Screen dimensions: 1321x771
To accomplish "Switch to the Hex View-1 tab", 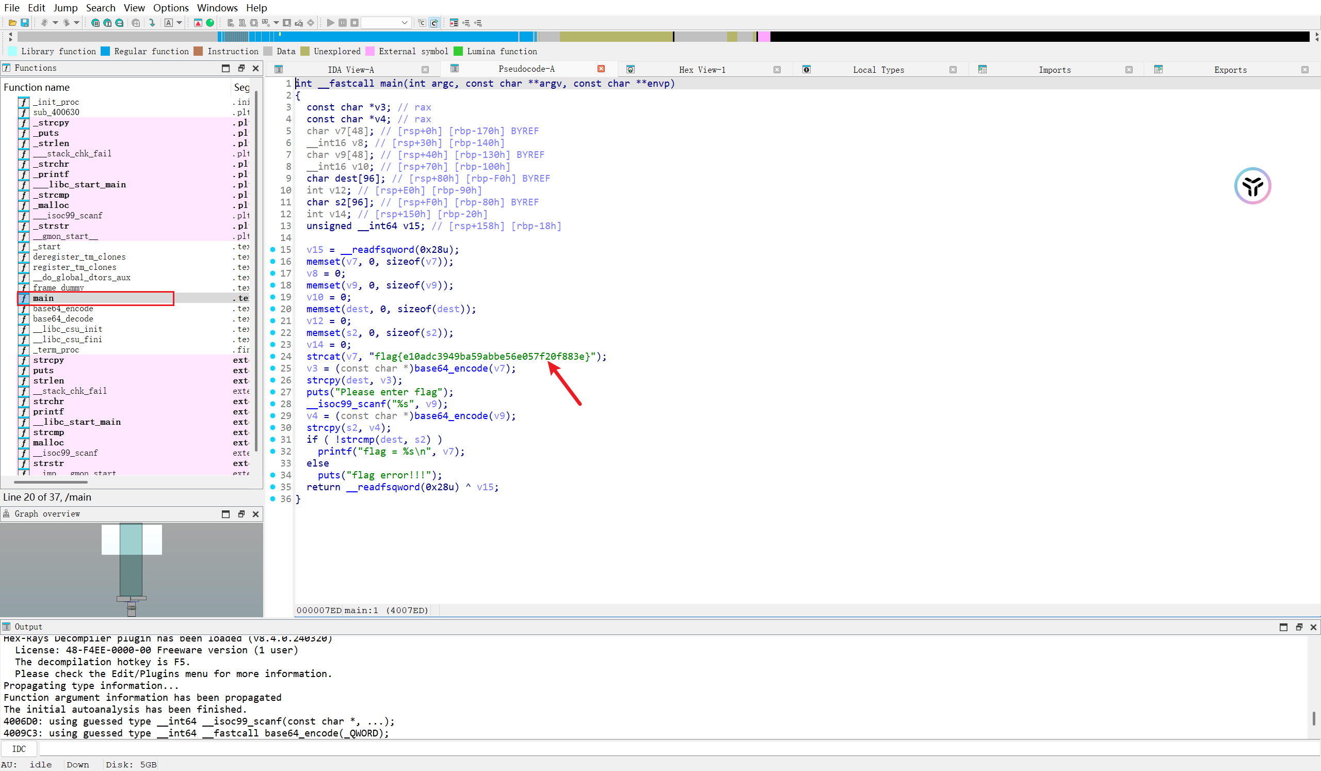I will pos(701,70).
